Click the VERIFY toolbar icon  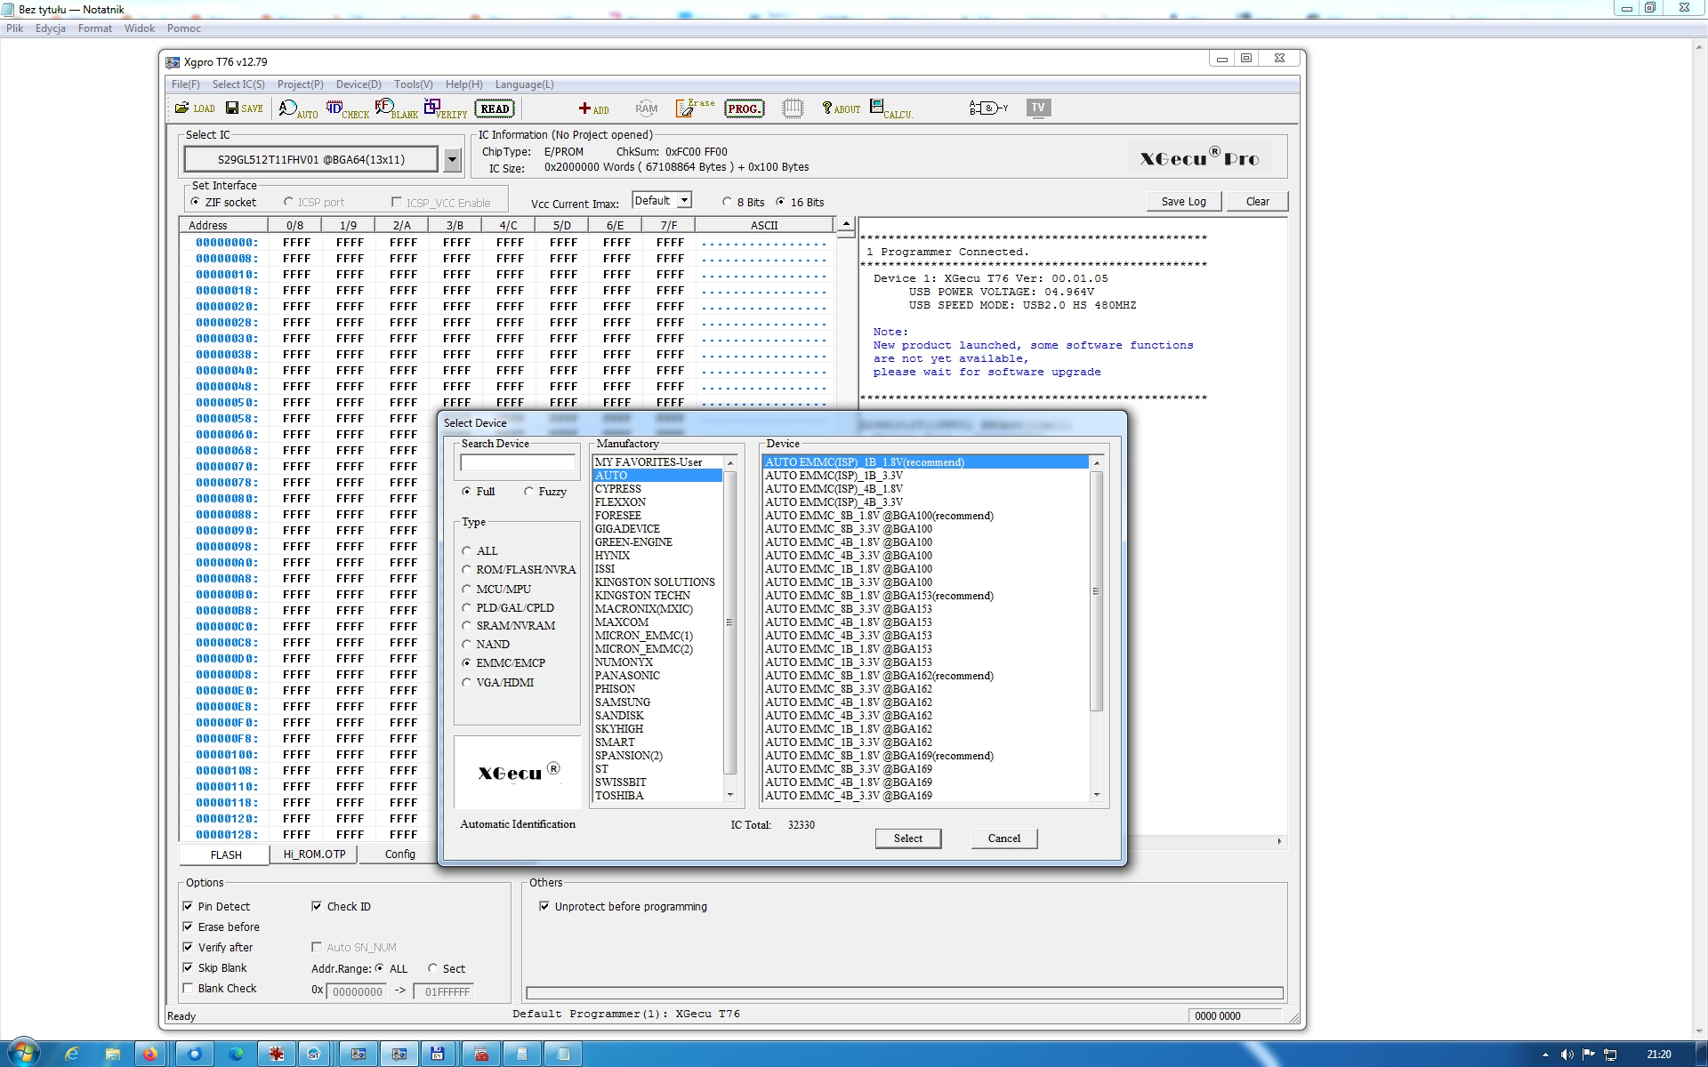point(446,108)
